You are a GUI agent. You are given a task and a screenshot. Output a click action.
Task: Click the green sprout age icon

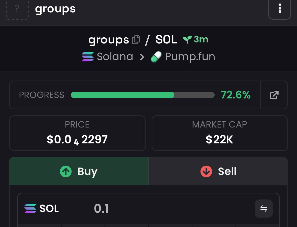point(187,39)
